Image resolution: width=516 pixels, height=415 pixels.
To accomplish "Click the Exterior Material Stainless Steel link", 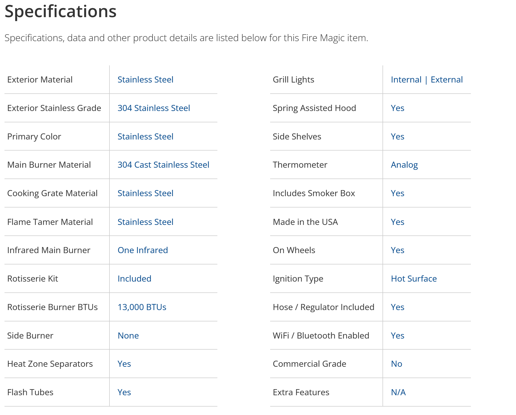I will [145, 80].
